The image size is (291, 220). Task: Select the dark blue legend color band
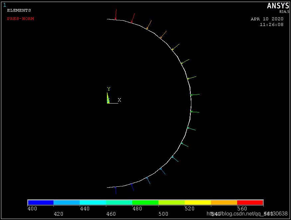41,202
